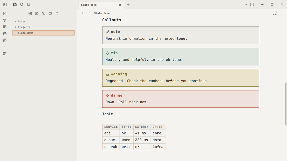Collapse or expand all folders
The width and height of the screenshot is (287, 161).
pos(57,14)
